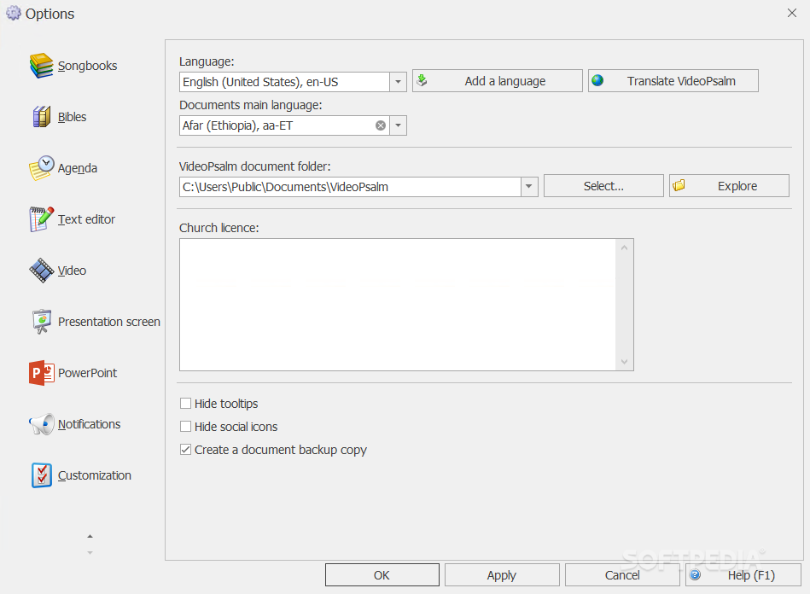Click inside the Church licence text area
The image size is (810, 594).
pos(398,305)
